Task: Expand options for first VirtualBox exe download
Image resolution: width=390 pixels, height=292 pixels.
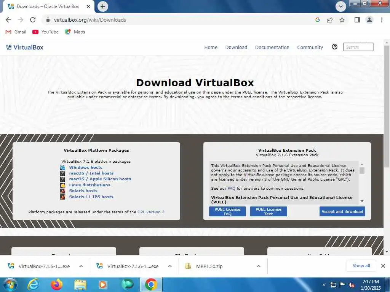Action: pos(81,266)
